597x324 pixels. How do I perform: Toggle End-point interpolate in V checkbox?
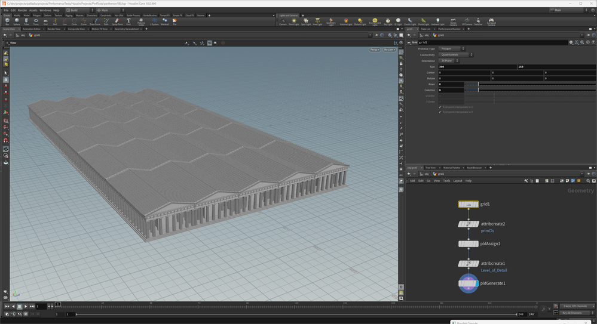click(x=440, y=112)
